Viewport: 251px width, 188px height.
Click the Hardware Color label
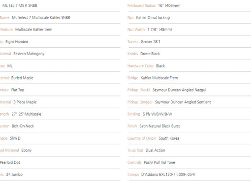point(140,66)
